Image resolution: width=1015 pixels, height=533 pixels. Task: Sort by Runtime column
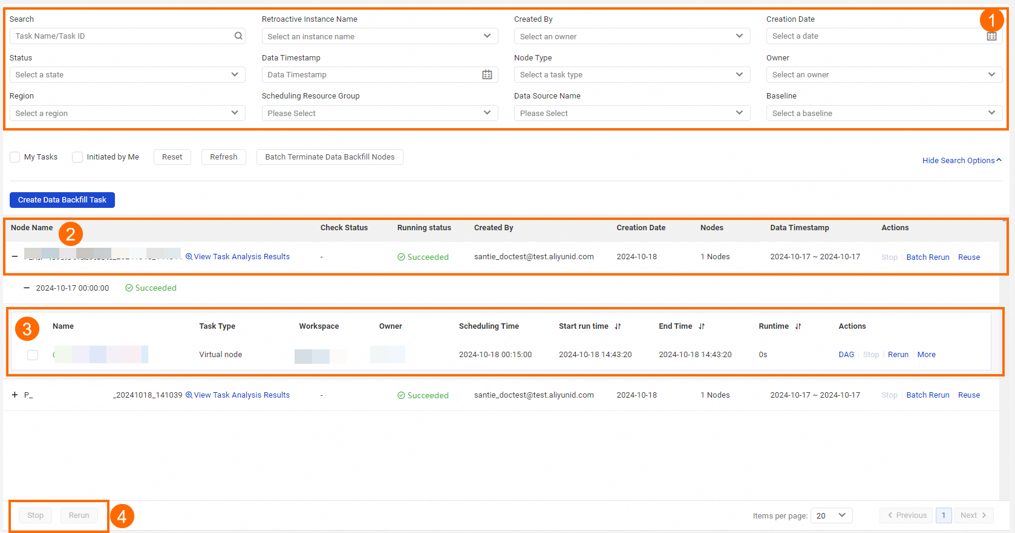pyautogui.click(x=798, y=326)
